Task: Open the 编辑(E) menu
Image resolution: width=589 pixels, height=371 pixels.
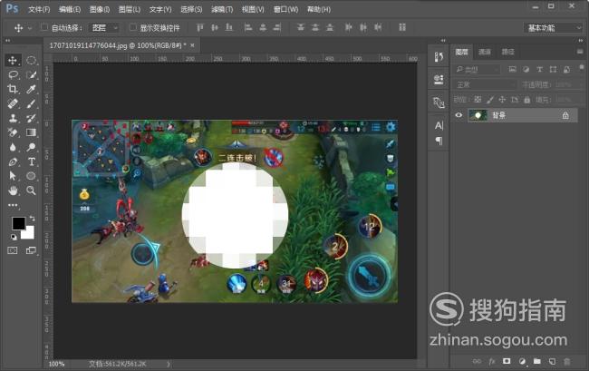Action: (70, 9)
